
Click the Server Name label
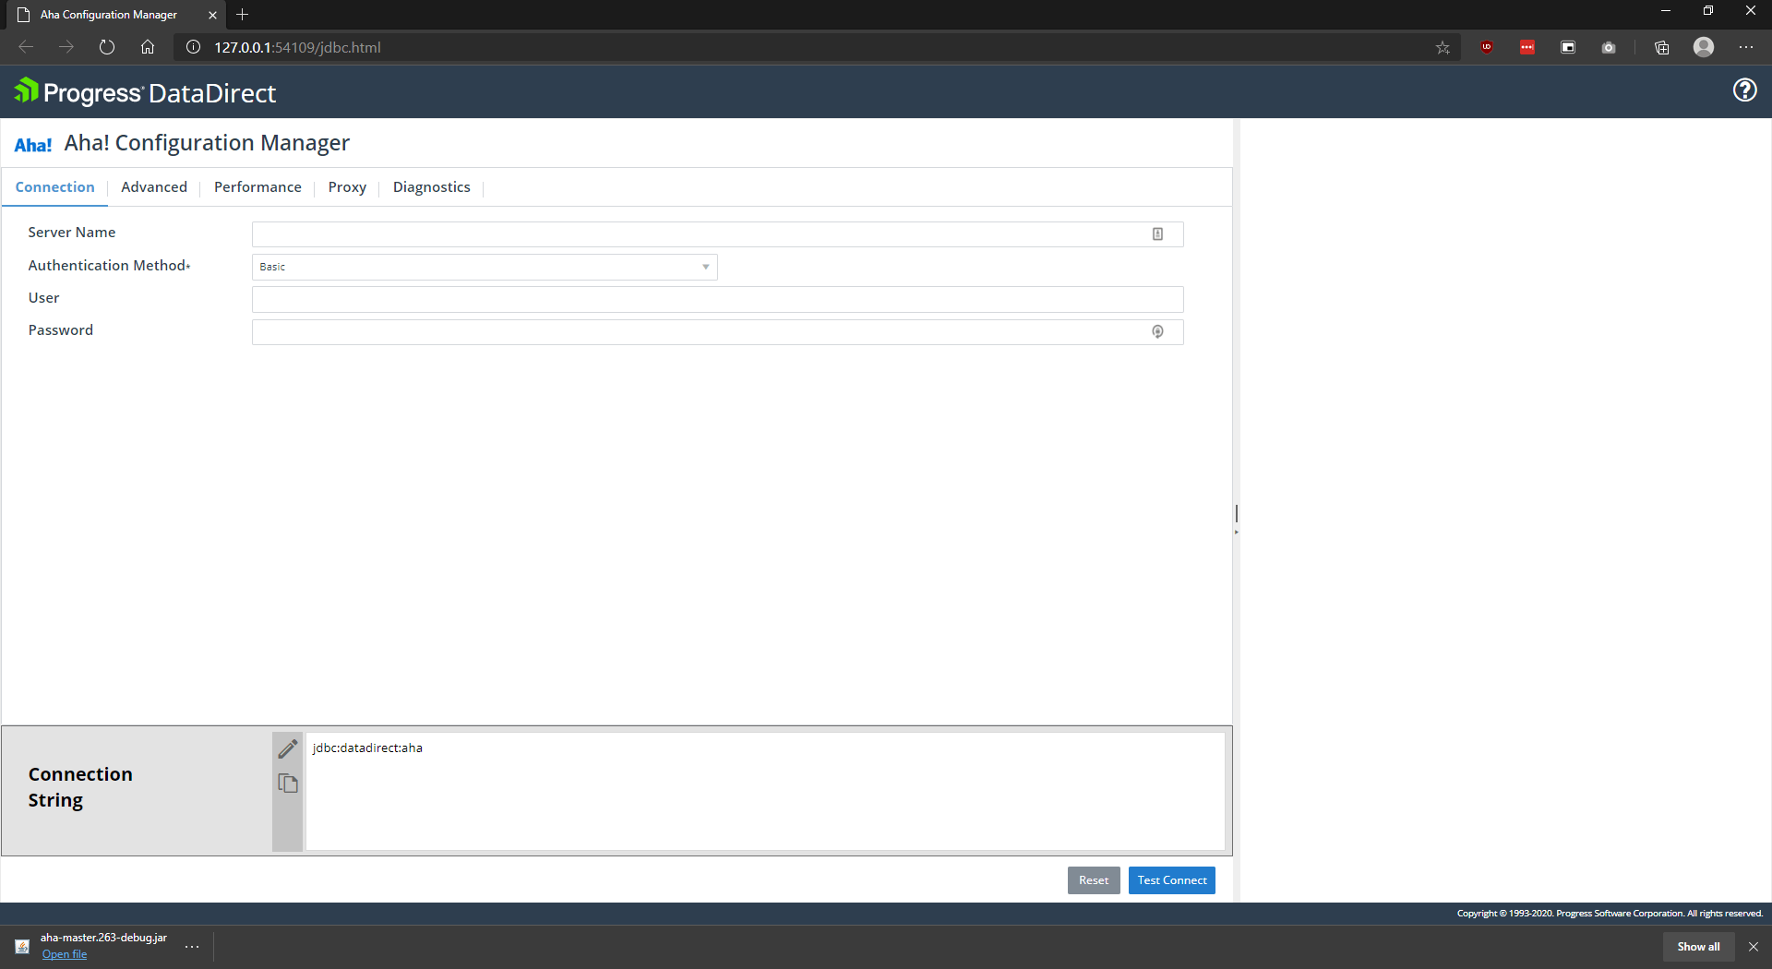point(72,233)
